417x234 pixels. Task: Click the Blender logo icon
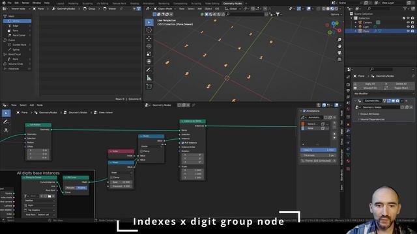tap(3, 3)
